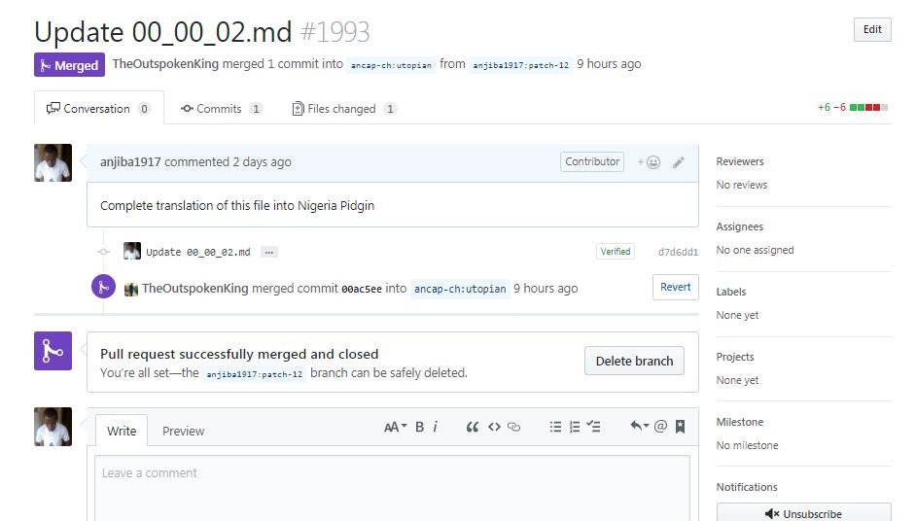Click the purple merge icon in timeline

point(103,287)
